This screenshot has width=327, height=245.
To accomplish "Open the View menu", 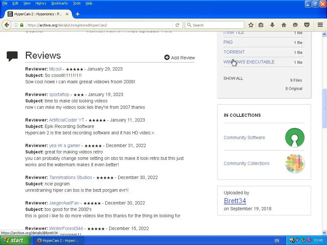I will 27,3.
